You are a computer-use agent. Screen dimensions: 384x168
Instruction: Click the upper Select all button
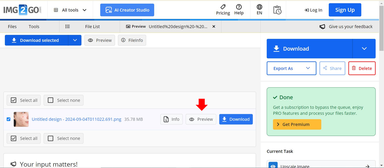[x=24, y=100]
